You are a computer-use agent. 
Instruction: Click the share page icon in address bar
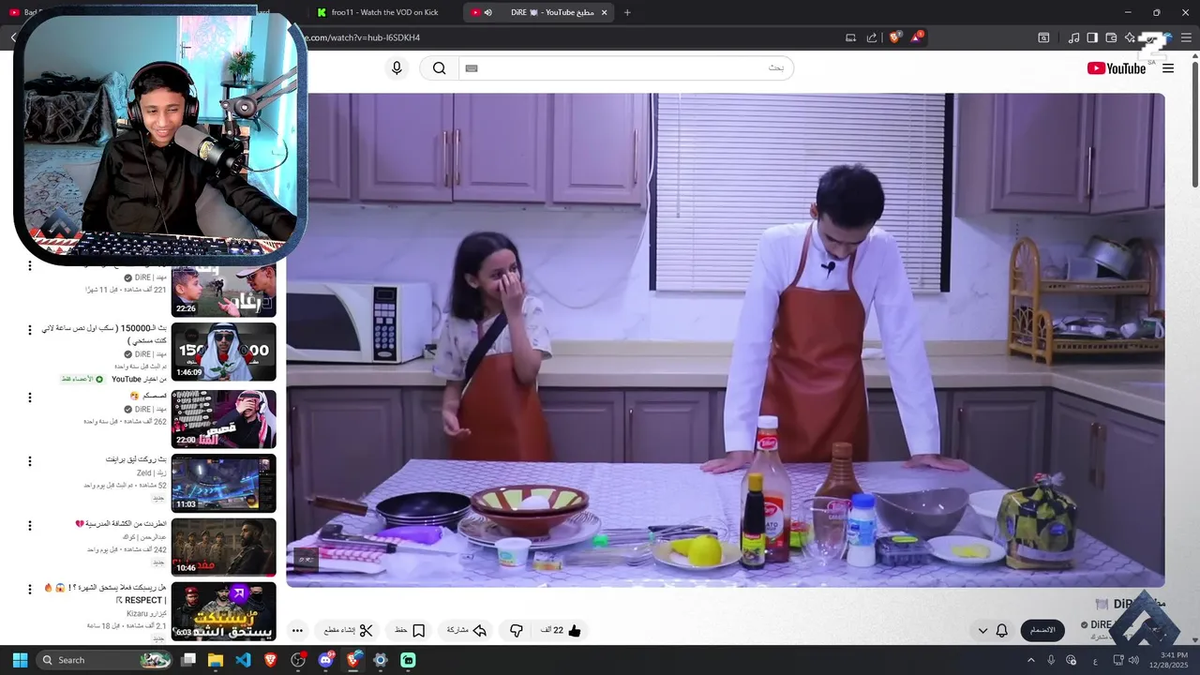872,37
